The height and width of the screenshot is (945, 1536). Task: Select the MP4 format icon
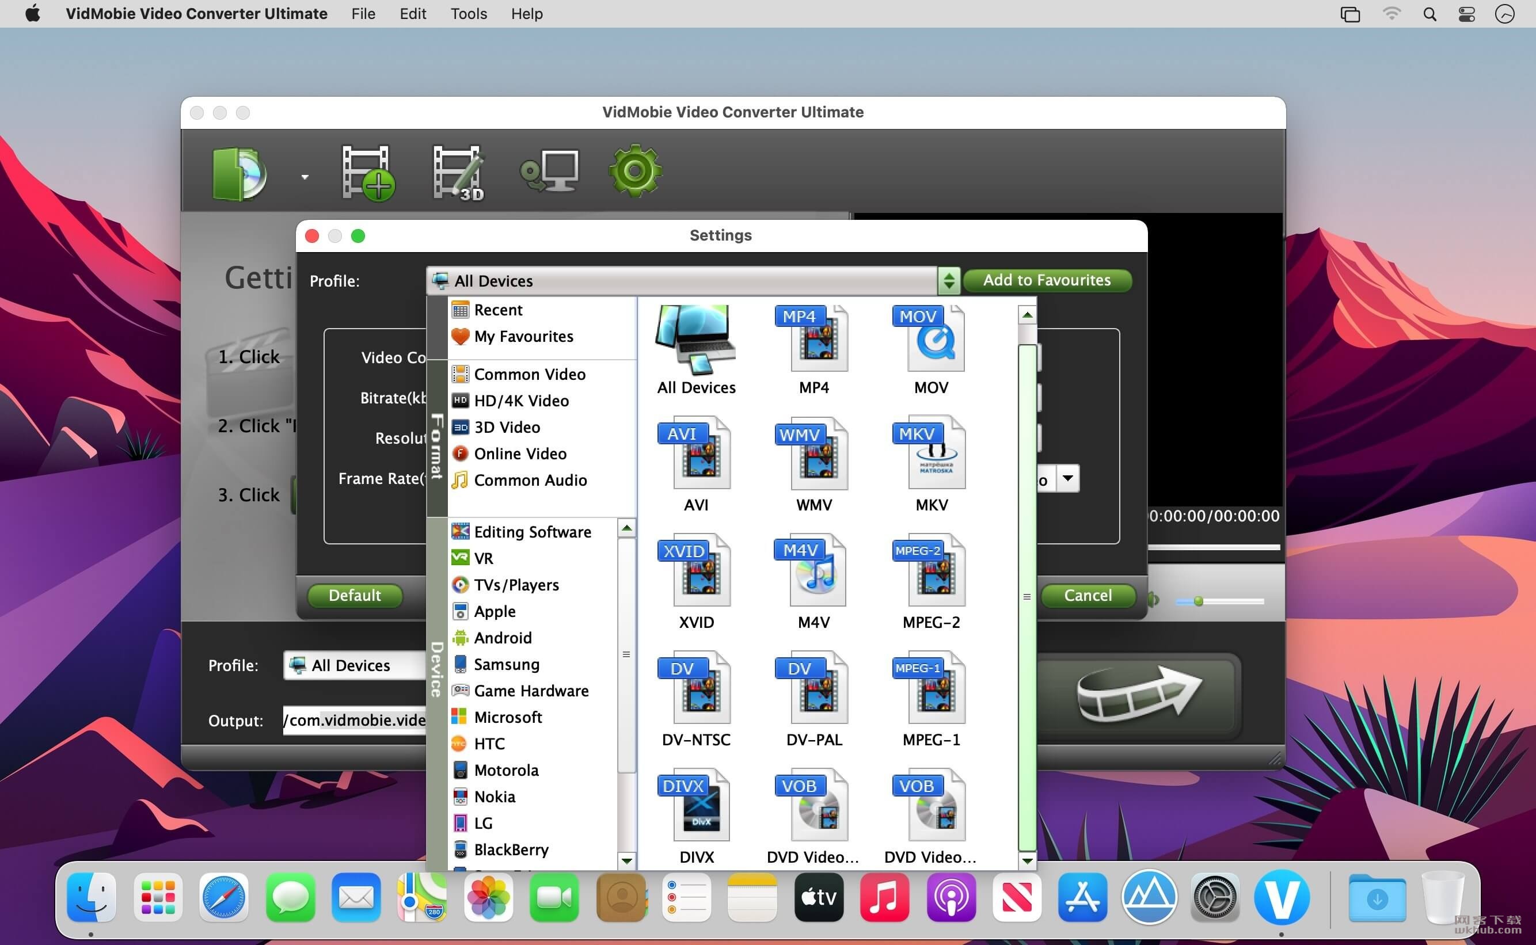pos(813,349)
